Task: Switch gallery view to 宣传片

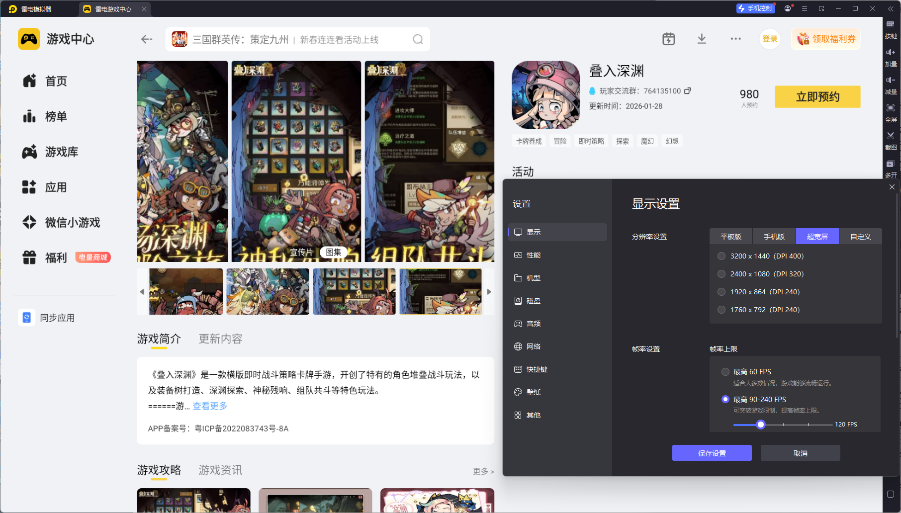Action: 301,252
